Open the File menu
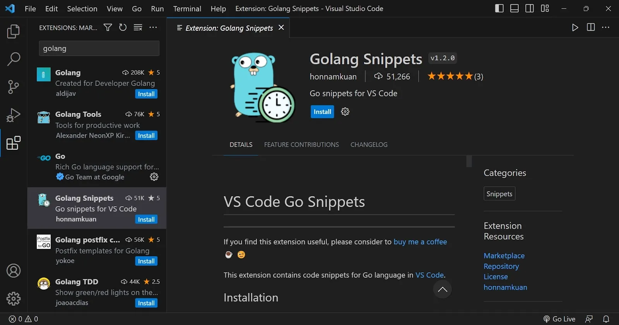The width and height of the screenshot is (619, 325). [30, 9]
